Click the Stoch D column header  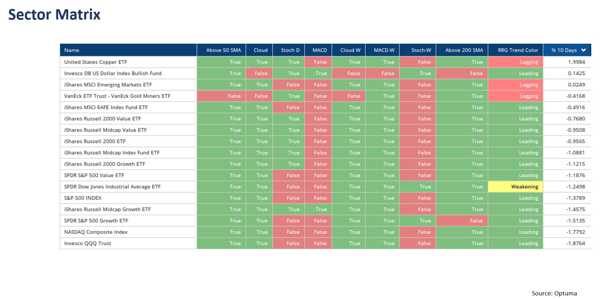(x=289, y=50)
